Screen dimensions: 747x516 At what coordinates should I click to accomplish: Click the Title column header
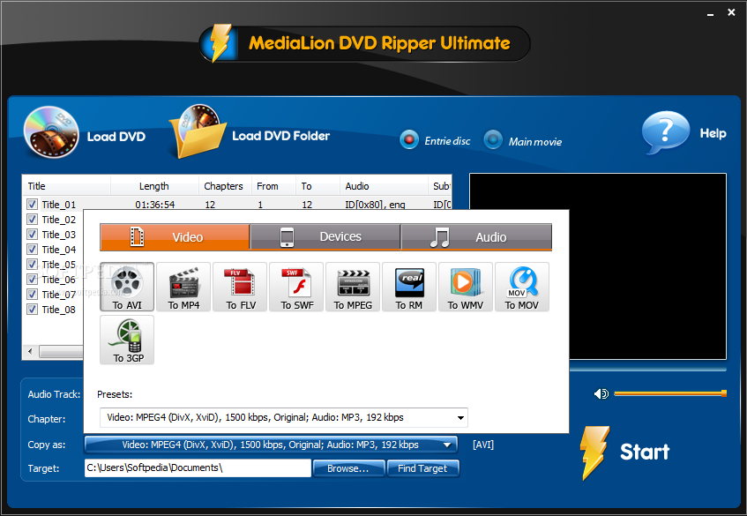click(x=67, y=186)
